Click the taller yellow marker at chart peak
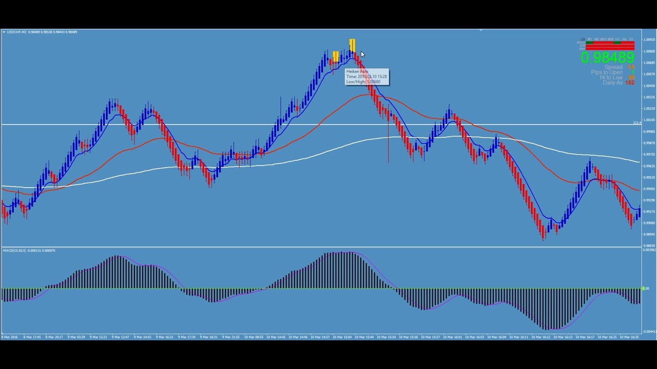Viewport: 657px width, 369px height. (x=352, y=46)
